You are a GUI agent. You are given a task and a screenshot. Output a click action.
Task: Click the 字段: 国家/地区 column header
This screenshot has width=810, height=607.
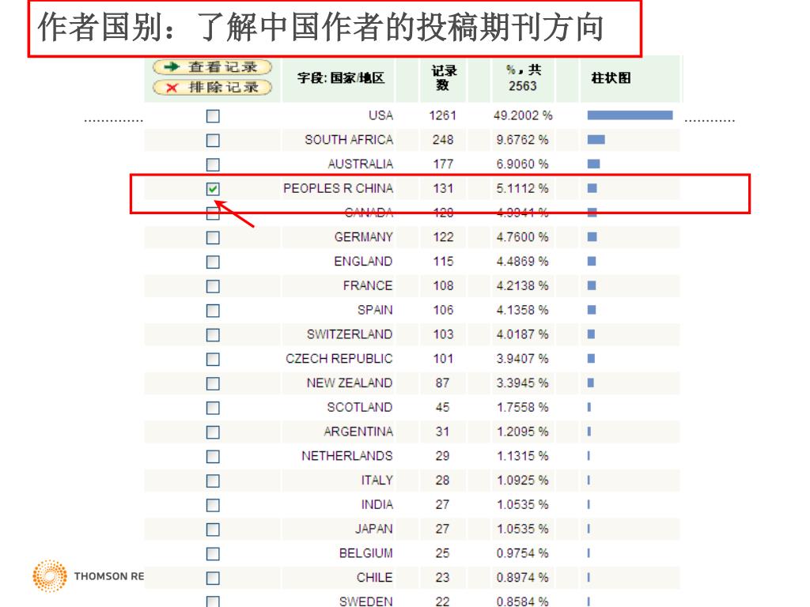340,78
